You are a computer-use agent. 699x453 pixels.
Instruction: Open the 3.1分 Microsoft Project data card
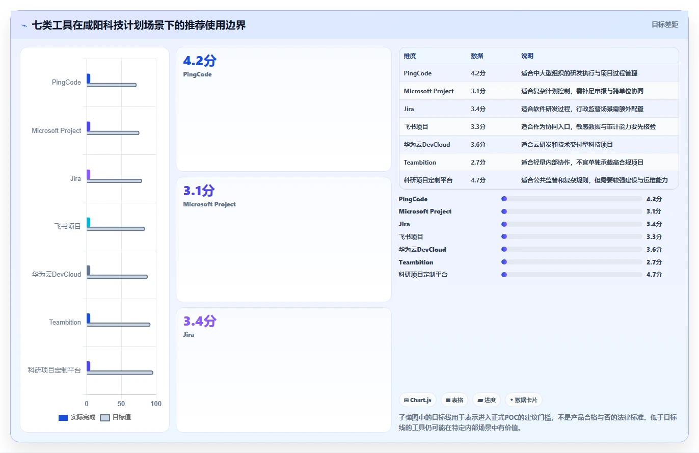click(x=284, y=239)
